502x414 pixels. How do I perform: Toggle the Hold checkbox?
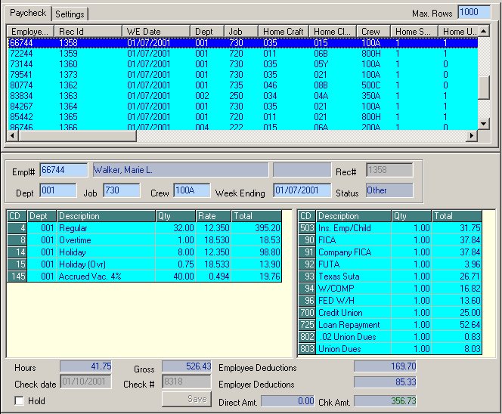click(x=20, y=401)
